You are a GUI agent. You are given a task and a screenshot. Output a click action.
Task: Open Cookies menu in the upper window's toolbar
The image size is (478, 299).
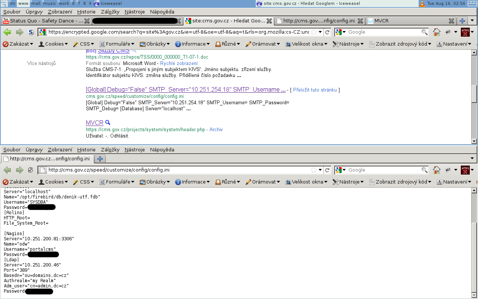53,44
